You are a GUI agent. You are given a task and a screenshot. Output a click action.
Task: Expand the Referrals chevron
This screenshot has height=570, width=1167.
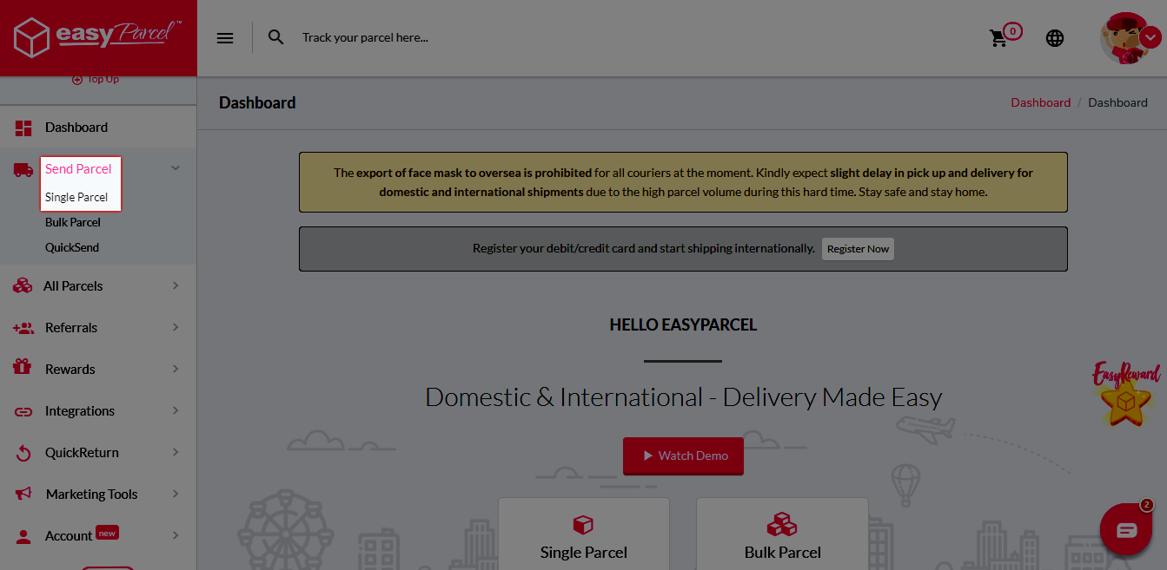click(176, 327)
